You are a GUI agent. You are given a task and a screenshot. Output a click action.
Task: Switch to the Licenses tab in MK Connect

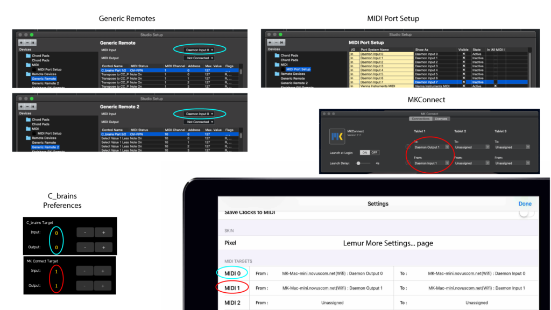click(441, 119)
